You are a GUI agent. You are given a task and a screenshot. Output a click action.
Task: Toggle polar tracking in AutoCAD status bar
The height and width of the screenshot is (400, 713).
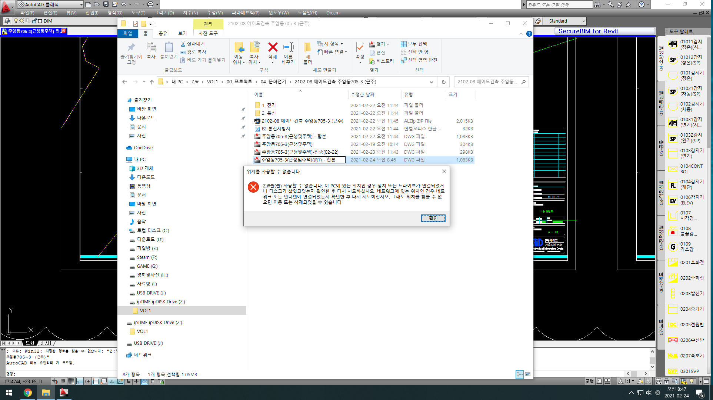[x=87, y=381]
